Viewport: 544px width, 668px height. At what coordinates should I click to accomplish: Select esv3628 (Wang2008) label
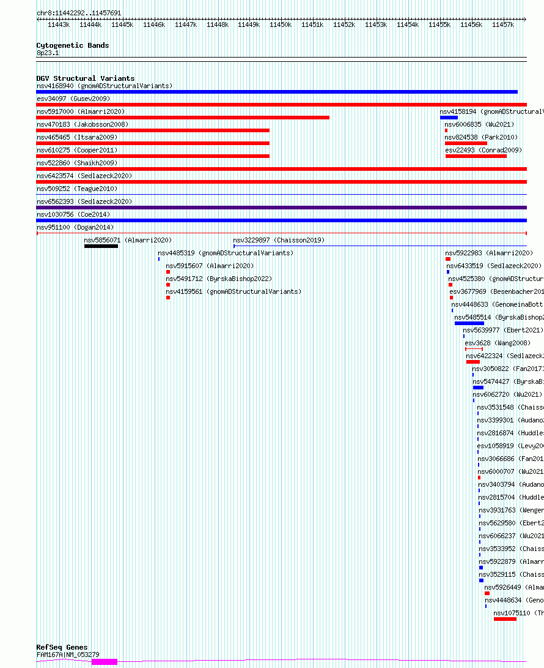498,342
